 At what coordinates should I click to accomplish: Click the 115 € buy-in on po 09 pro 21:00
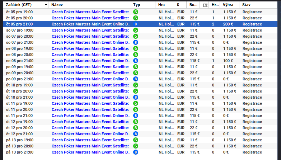pyautogui.click(x=195, y=79)
